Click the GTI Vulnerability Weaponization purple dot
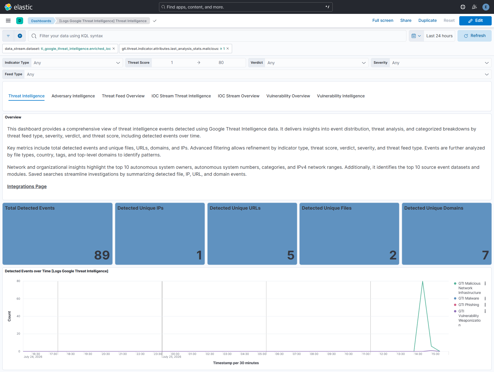Screen dimensions: 494x372 pos(455,311)
